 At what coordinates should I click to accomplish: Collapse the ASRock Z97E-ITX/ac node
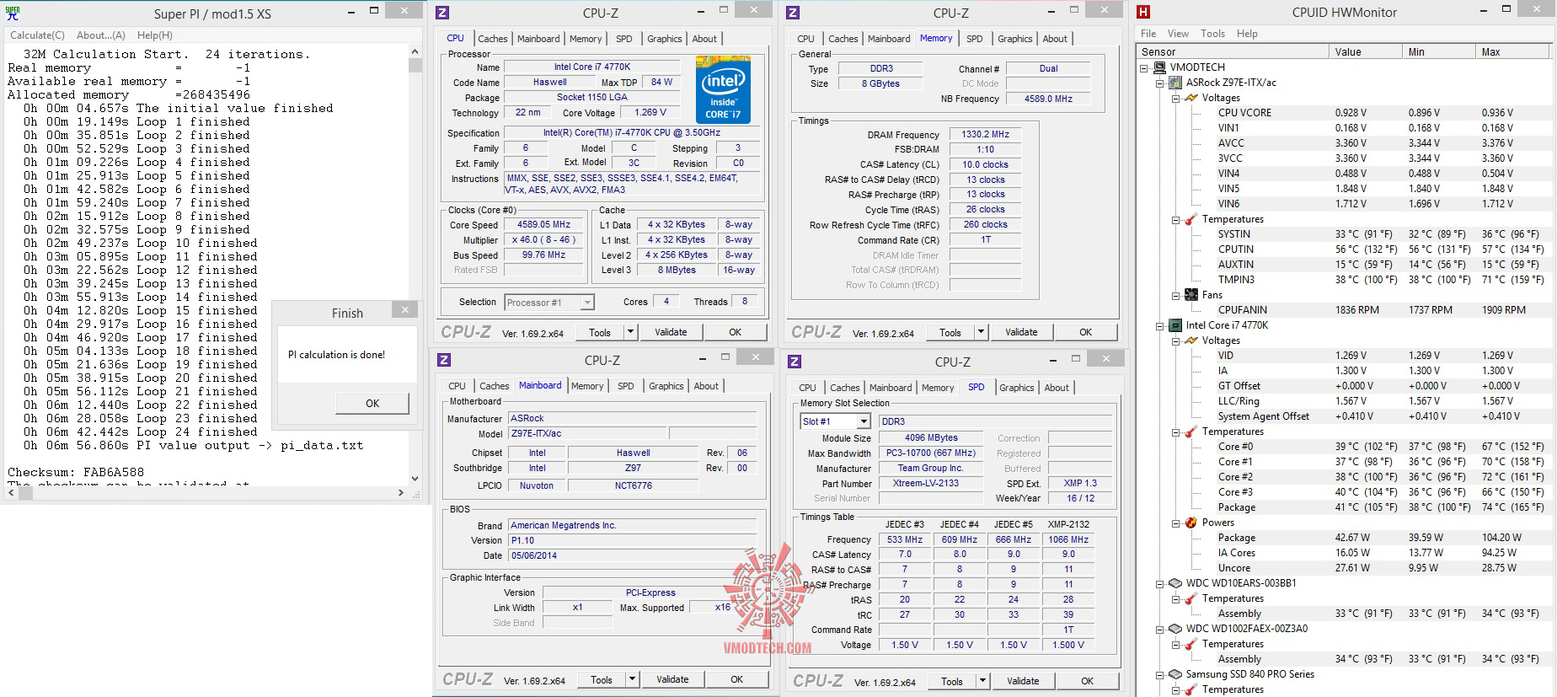[1160, 83]
